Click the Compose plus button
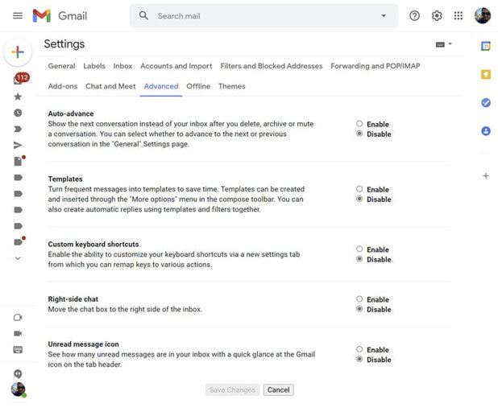This screenshot has width=498, height=420. (x=18, y=52)
